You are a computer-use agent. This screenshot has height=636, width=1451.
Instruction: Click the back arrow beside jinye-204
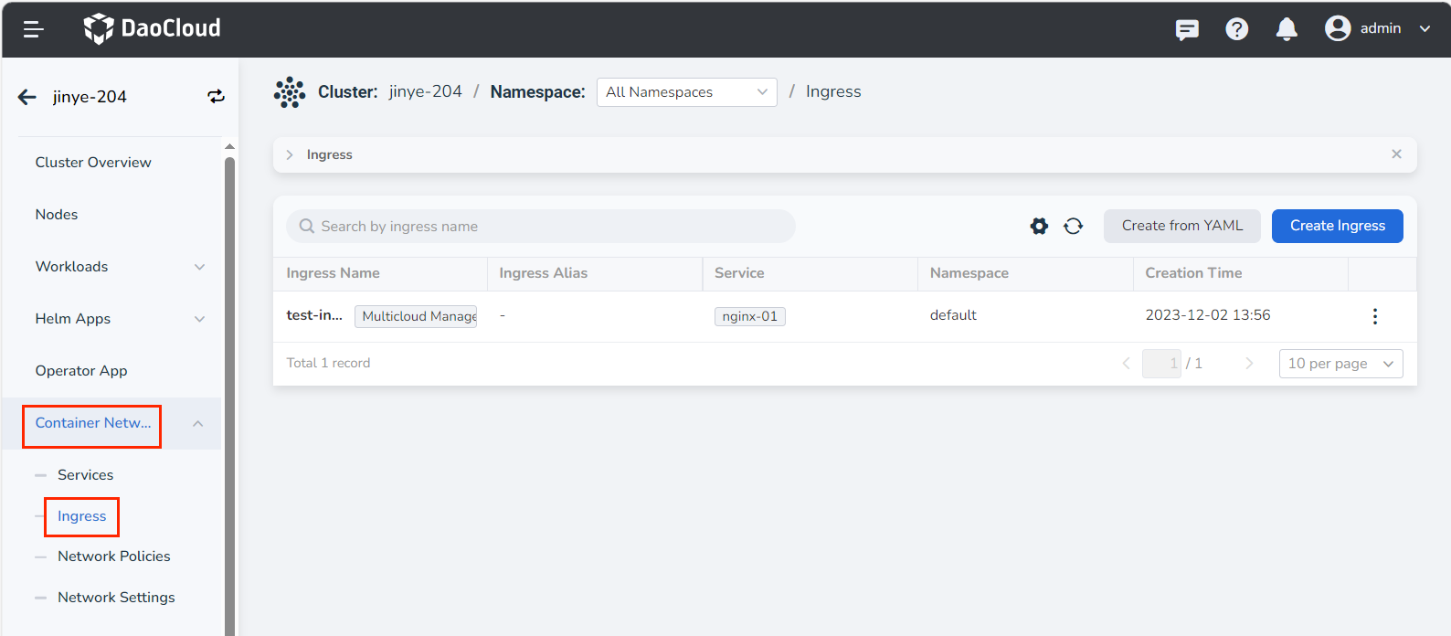pos(27,97)
